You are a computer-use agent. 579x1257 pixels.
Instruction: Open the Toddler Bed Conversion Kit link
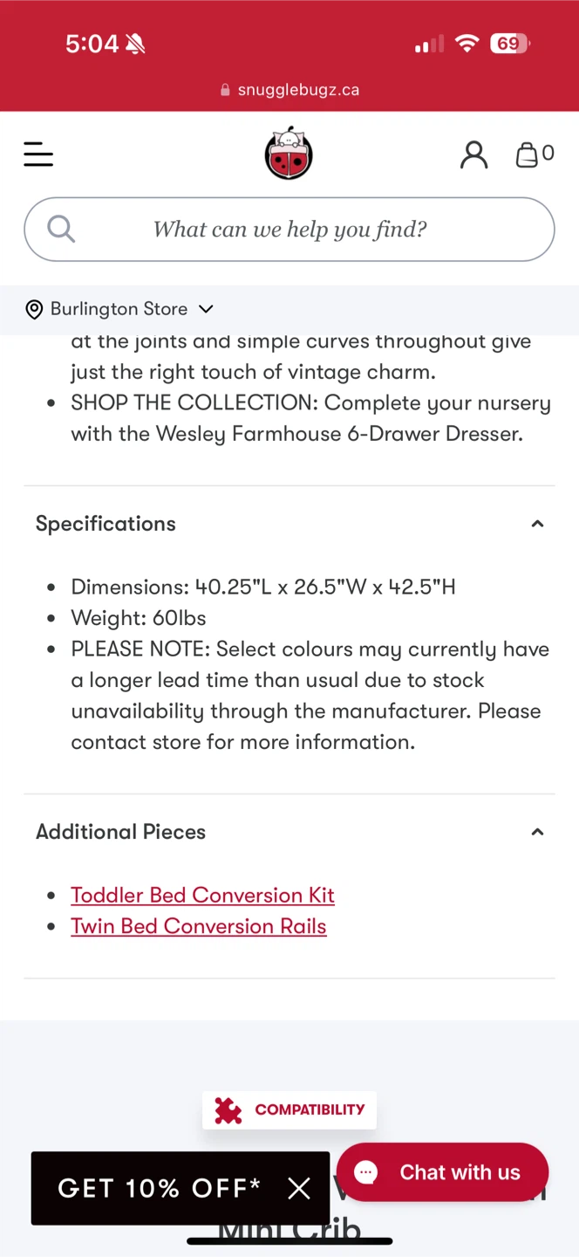(x=202, y=895)
